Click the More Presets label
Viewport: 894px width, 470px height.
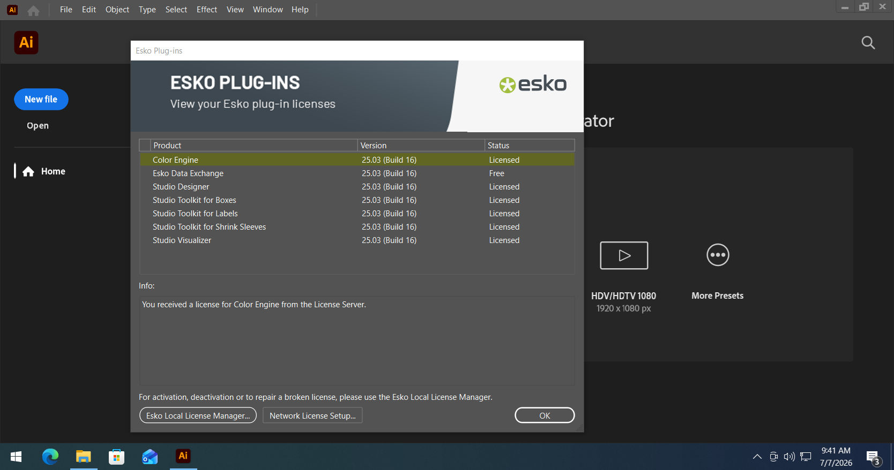717,296
